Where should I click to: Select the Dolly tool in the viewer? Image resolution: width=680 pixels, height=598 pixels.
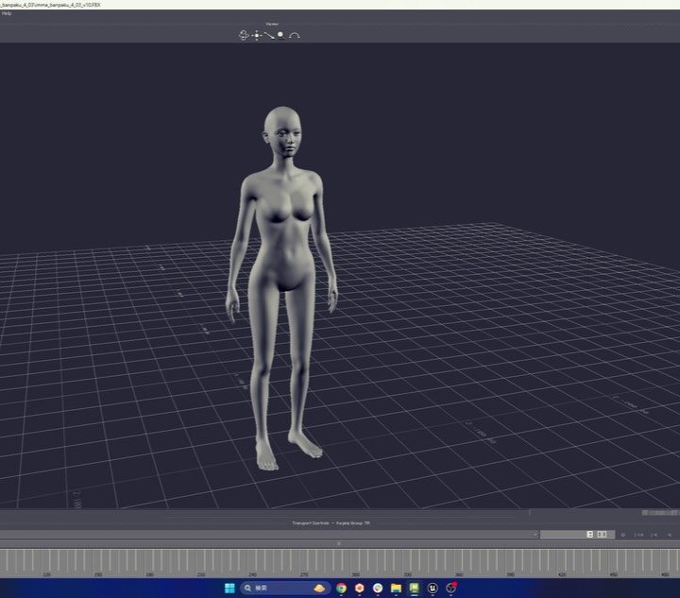[269, 35]
